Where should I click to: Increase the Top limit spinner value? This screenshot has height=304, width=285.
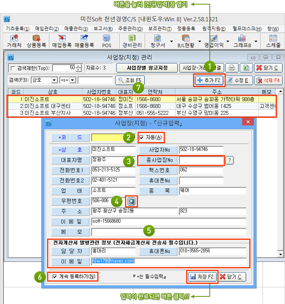[78, 66]
